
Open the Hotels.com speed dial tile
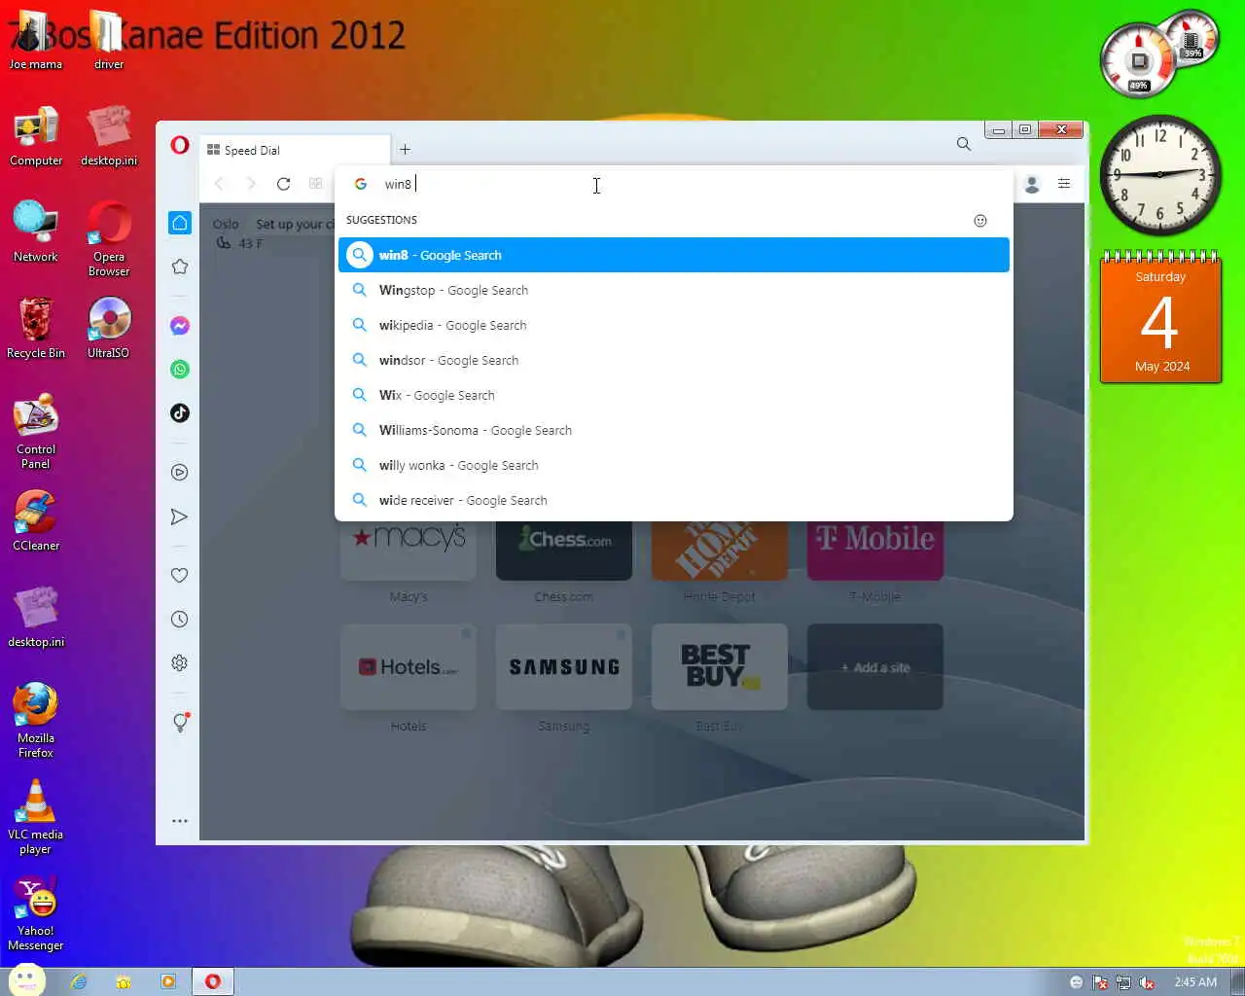(x=409, y=667)
